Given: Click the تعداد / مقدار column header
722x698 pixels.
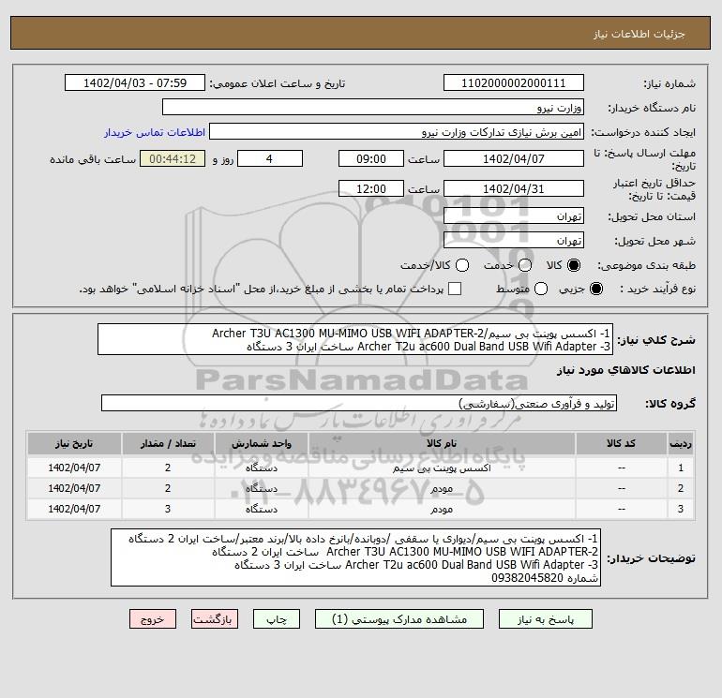Looking at the screenshot, I should (168, 443).
